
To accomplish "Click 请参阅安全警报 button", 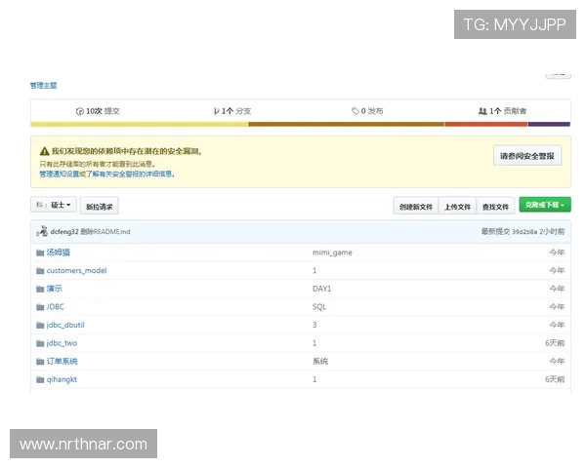I will pyautogui.click(x=527, y=156).
